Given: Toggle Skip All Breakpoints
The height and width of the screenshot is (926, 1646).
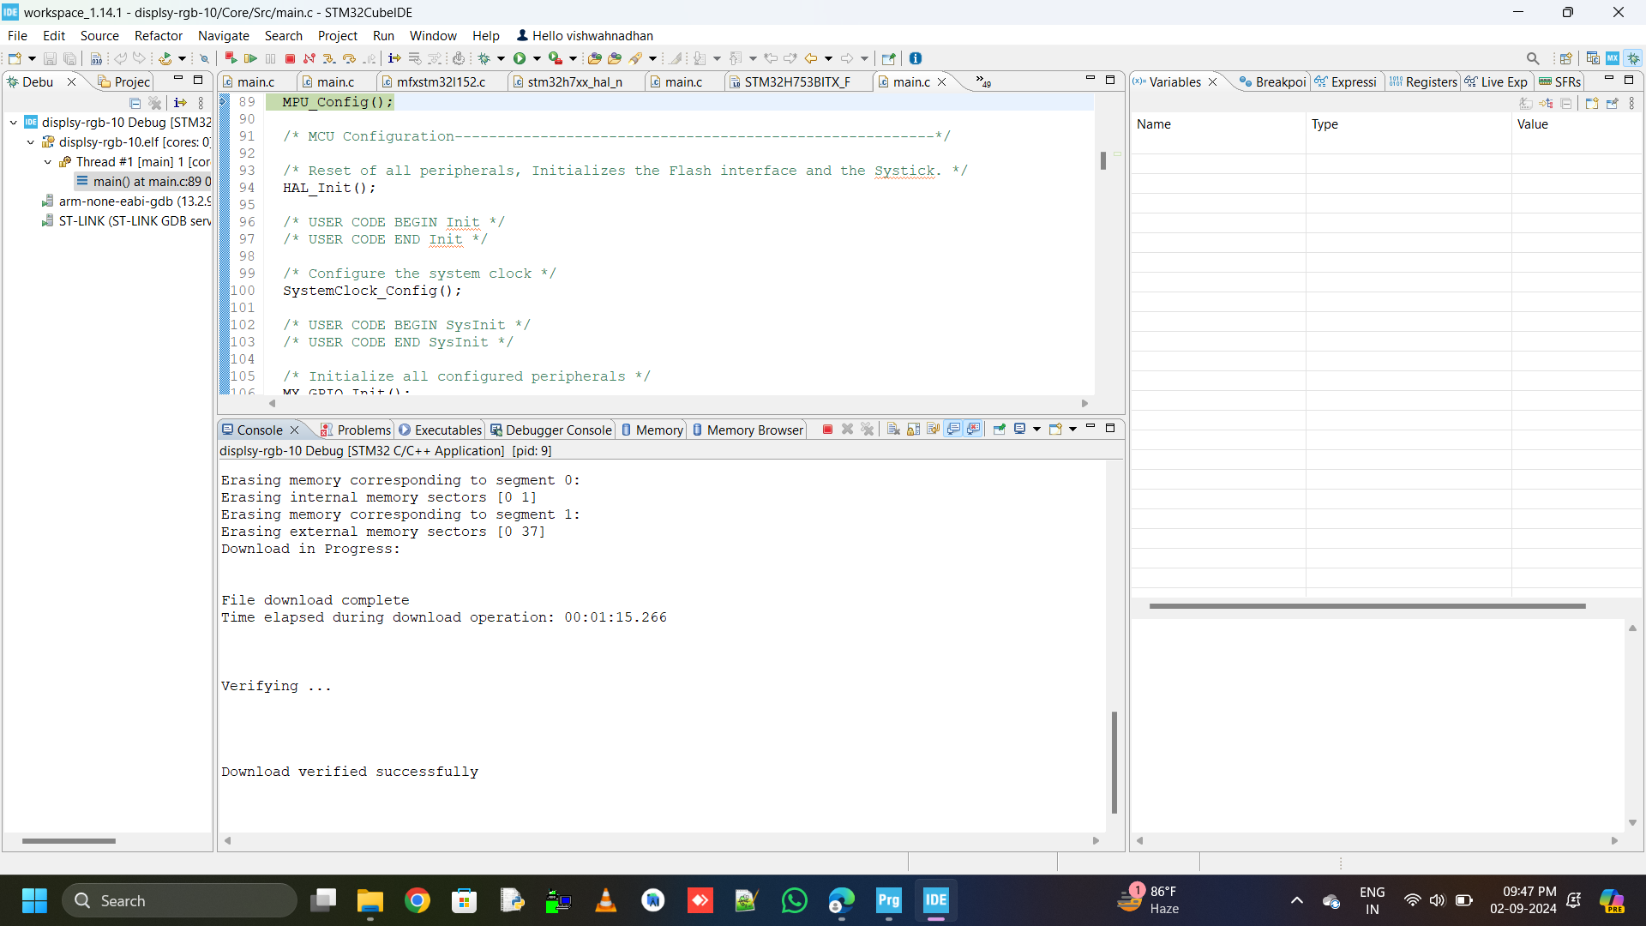Looking at the screenshot, I should (204, 58).
